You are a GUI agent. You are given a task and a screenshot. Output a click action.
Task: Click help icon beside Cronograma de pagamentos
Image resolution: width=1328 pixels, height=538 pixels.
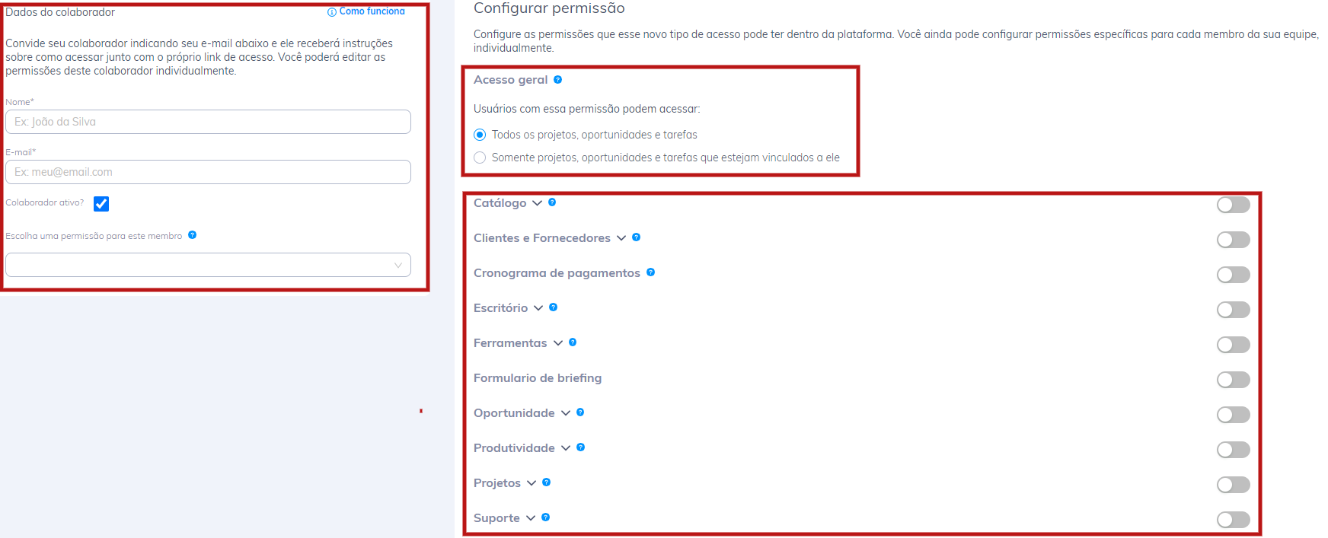pyautogui.click(x=650, y=272)
